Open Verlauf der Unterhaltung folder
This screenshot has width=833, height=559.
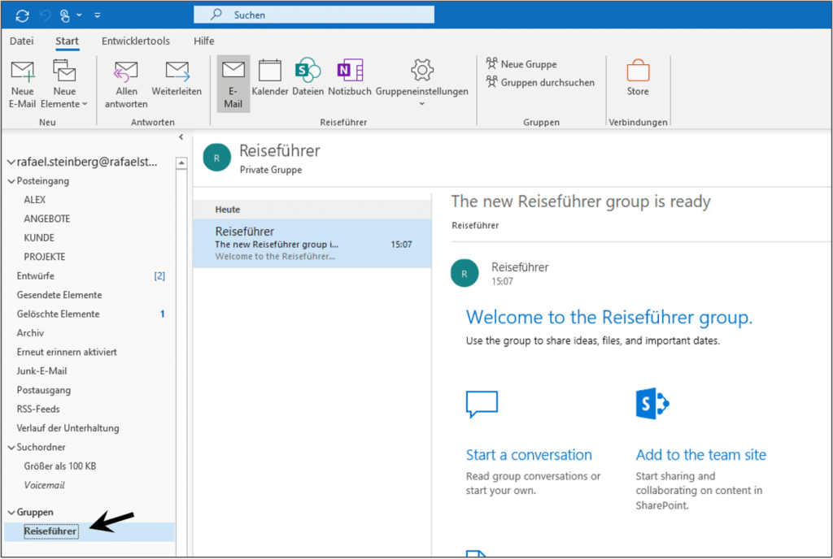(x=68, y=428)
